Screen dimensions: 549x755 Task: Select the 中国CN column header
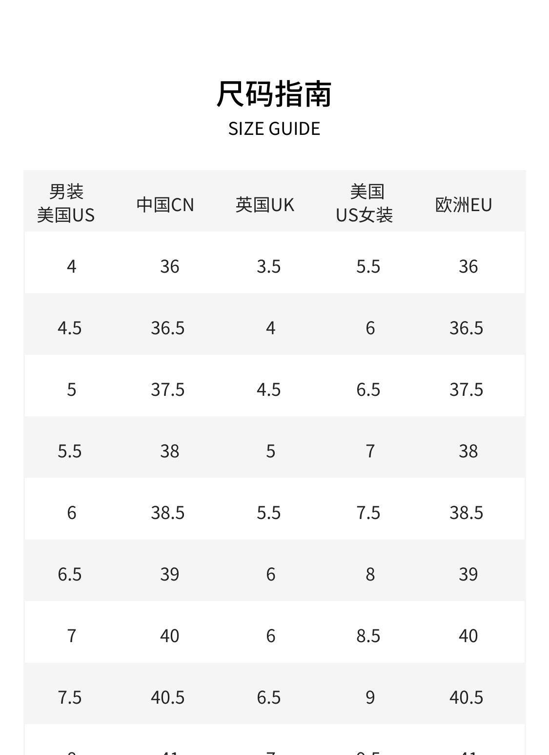(165, 205)
